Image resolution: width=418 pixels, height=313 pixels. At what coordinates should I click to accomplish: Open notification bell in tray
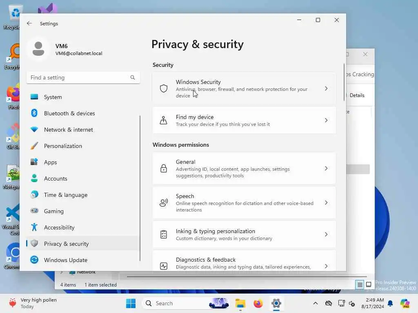390,303
